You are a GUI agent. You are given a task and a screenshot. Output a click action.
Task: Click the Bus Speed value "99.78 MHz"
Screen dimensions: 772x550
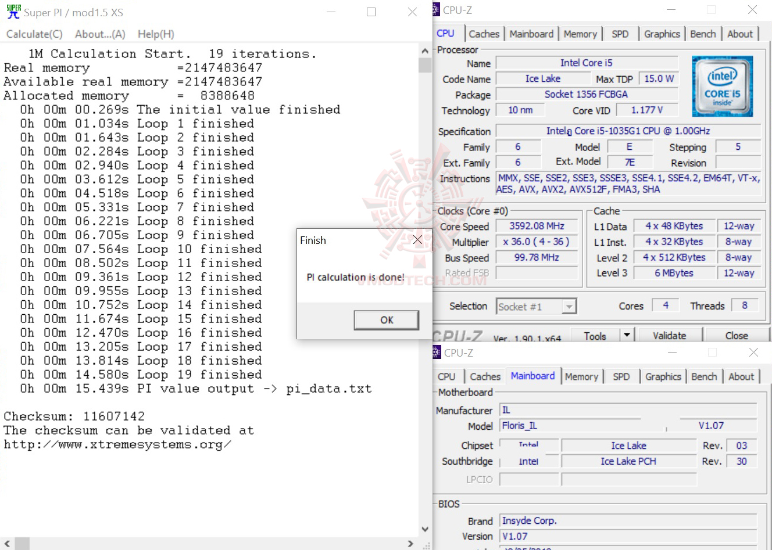537,258
